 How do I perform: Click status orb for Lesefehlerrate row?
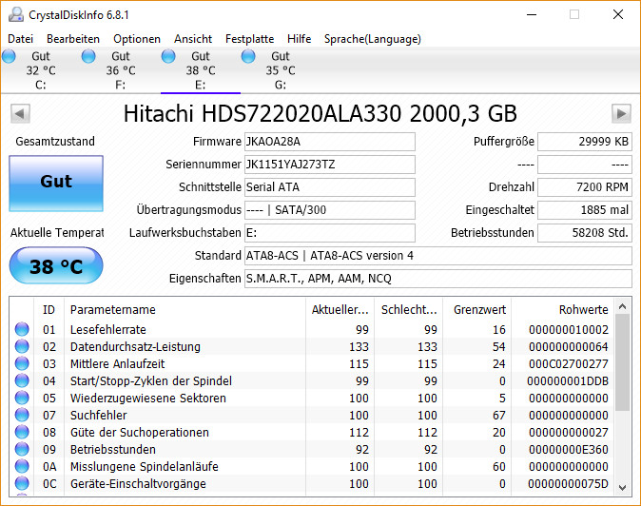22,329
